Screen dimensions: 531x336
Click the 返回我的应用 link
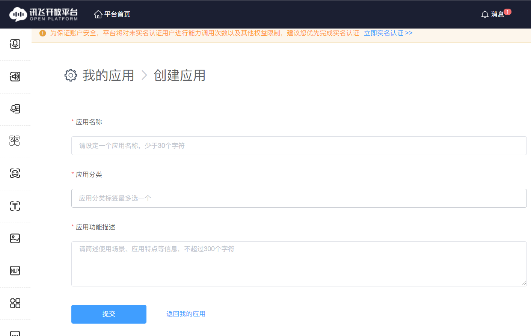186,314
